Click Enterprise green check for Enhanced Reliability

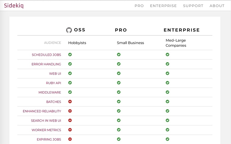167,111
